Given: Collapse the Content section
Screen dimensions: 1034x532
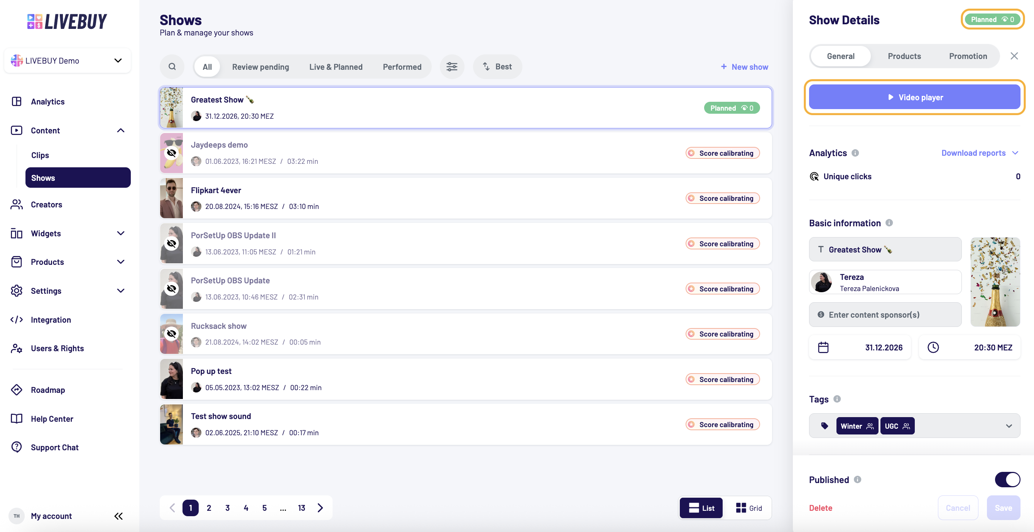Looking at the screenshot, I should [x=120, y=130].
